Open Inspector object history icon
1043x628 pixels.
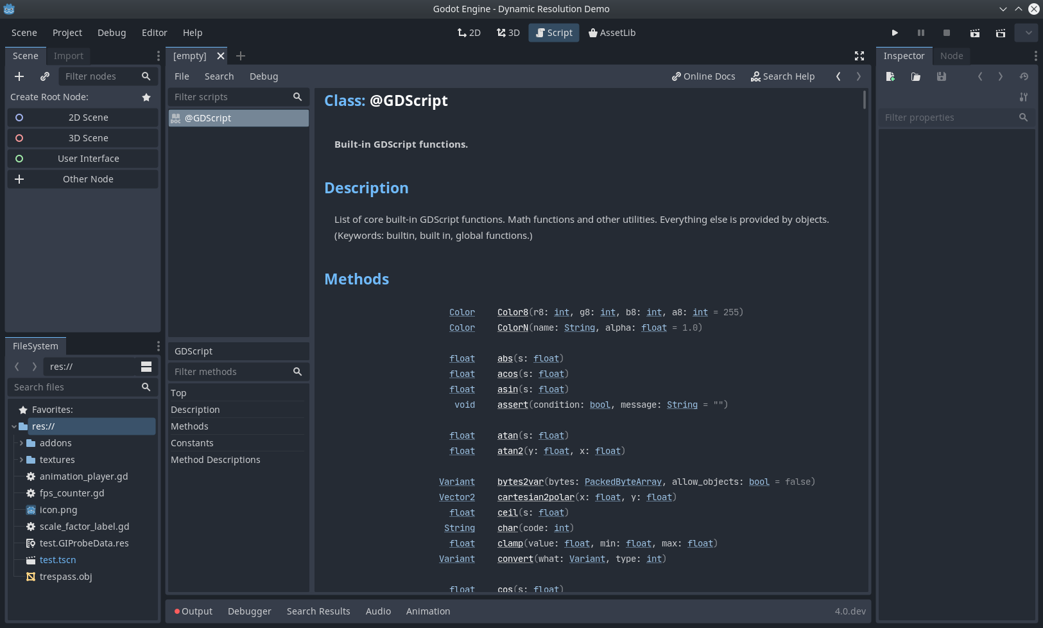(1024, 76)
